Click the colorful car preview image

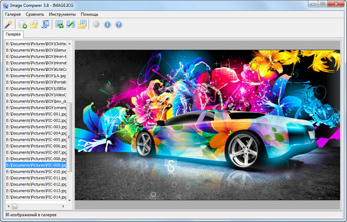(208, 125)
